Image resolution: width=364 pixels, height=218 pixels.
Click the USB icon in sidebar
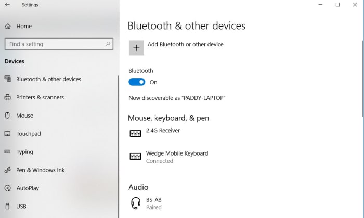pyautogui.click(x=8, y=207)
